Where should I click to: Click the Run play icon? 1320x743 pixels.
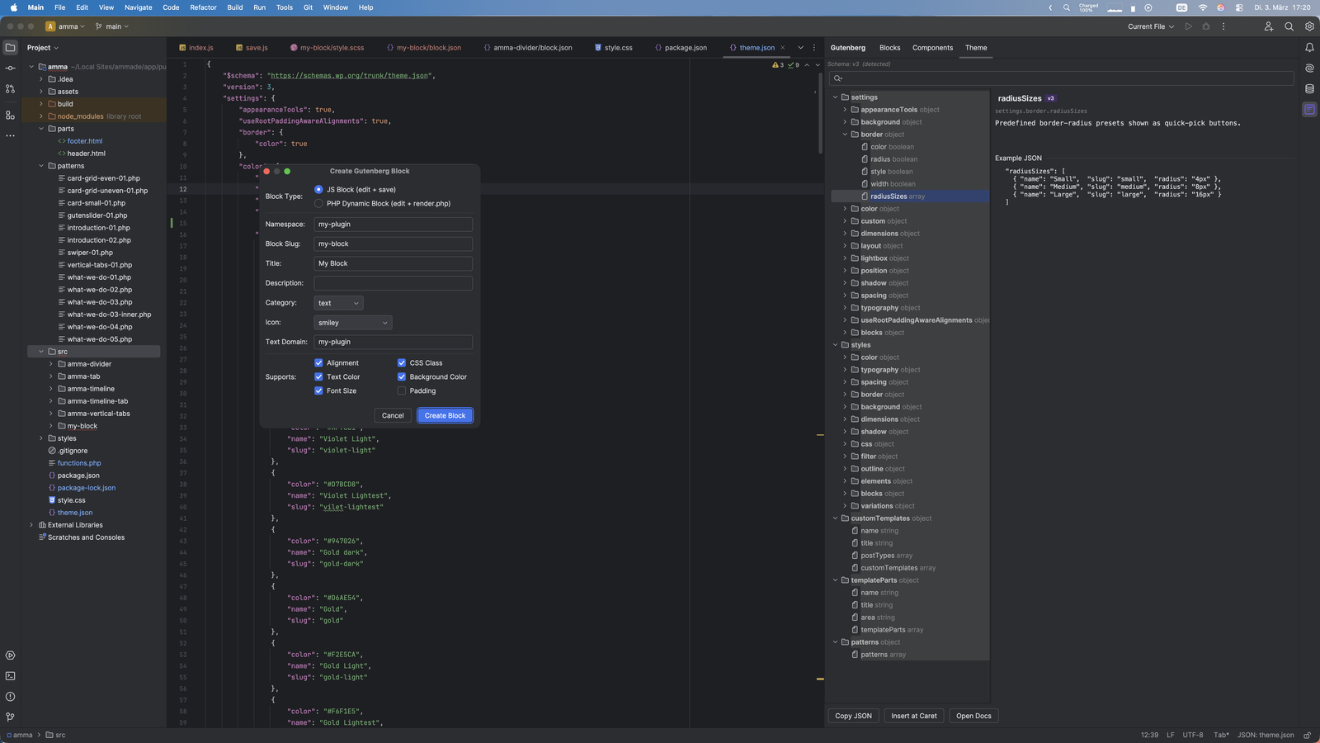(1189, 26)
